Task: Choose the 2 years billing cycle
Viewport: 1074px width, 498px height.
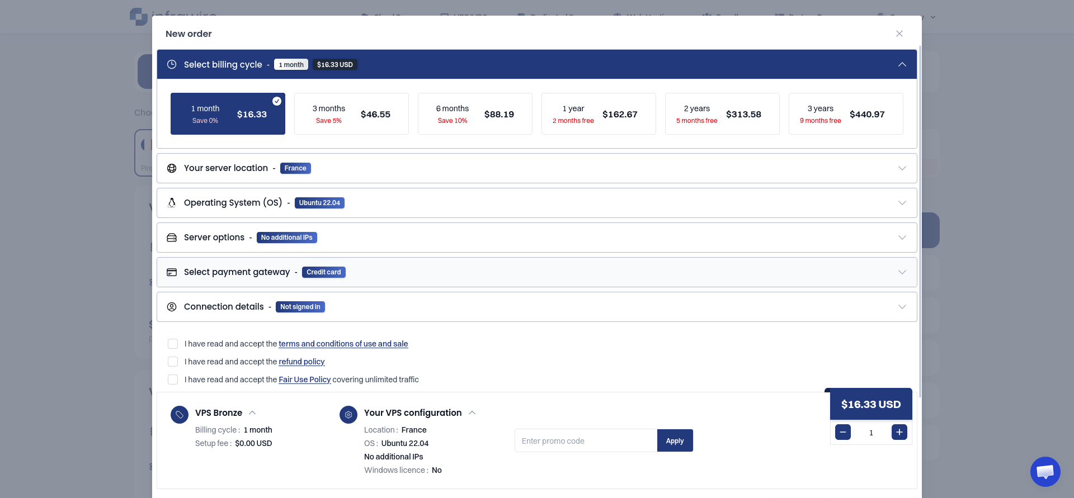Action: (722, 114)
